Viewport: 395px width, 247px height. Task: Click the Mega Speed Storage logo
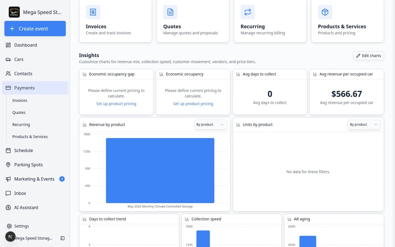coord(14,12)
